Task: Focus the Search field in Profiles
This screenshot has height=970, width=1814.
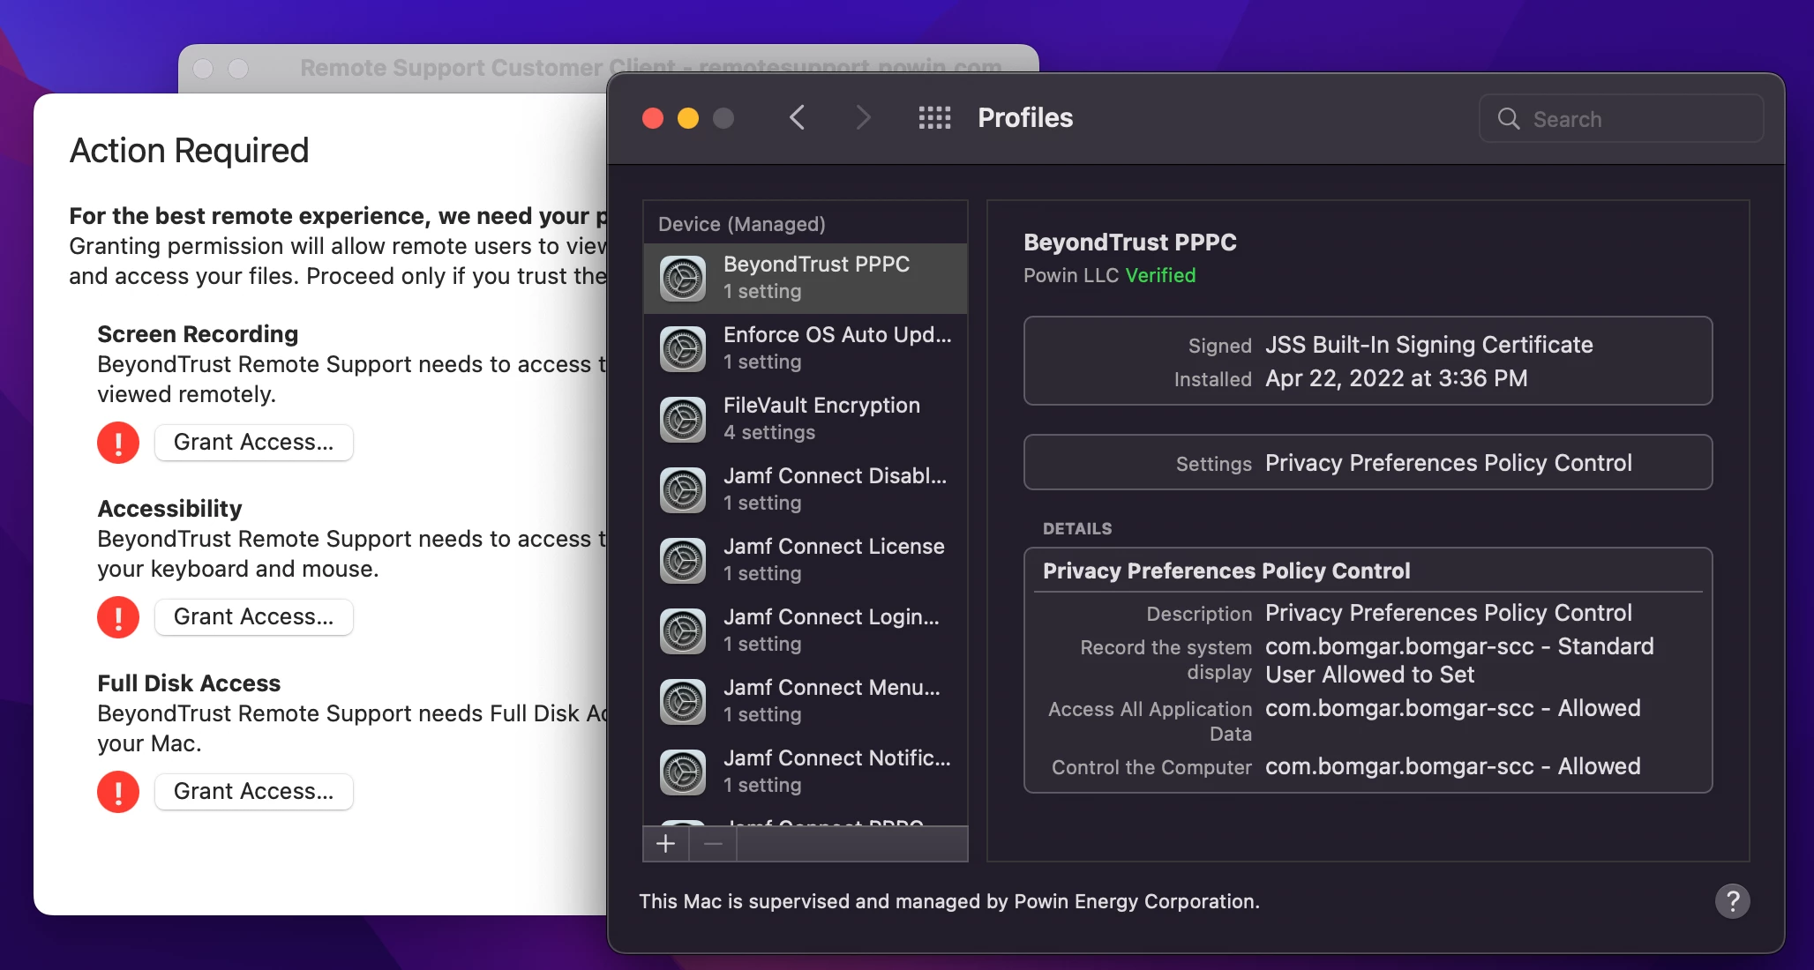Action: tap(1622, 118)
